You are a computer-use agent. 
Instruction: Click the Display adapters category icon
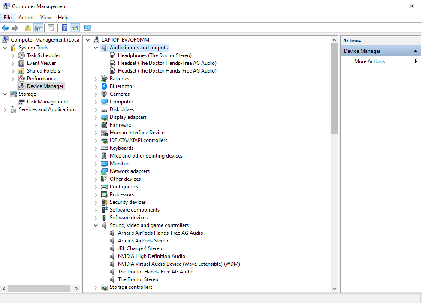pos(104,117)
